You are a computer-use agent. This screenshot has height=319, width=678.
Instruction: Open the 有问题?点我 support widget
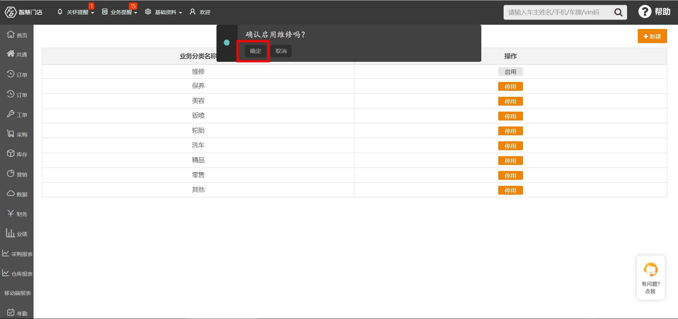[x=651, y=278]
